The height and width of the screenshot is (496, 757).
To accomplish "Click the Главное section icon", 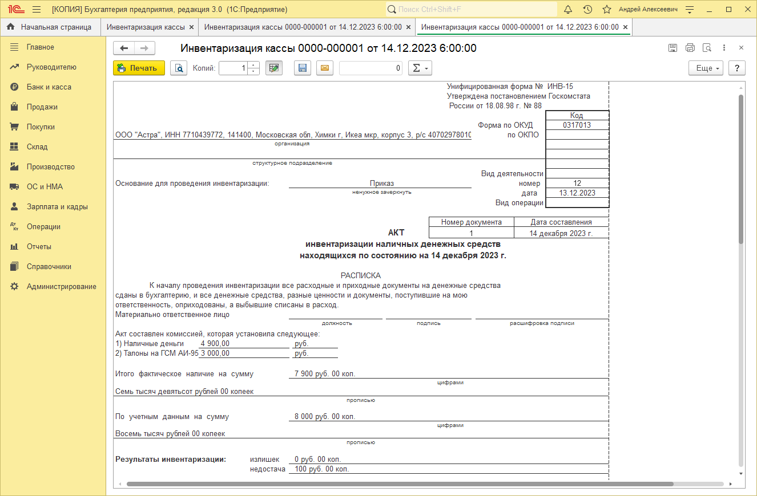I will point(15,47).
